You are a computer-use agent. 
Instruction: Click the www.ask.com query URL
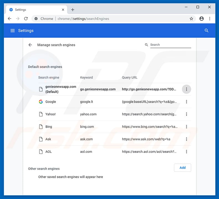(x=146, y=139)
